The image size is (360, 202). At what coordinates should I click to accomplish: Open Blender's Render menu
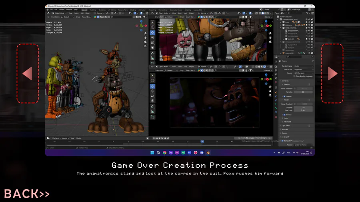(62, 10)
